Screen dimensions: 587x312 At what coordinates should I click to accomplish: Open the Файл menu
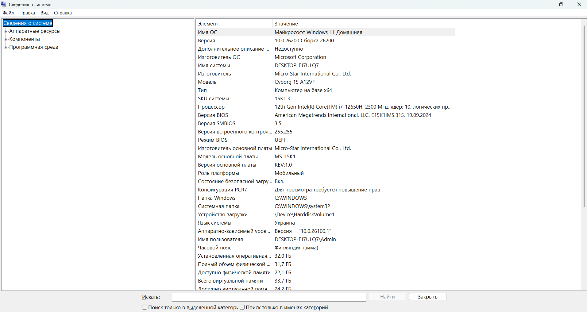(x=8, y=13)
